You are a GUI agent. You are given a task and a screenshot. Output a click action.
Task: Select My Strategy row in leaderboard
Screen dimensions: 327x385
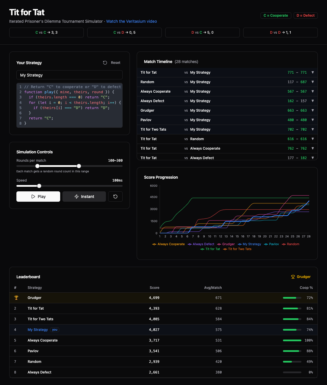(x=38, y=330)
